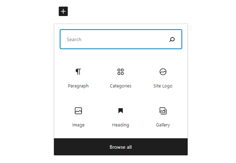Choose the Categories grid icon
The height and width of the screenshot is (163, 236).
click(x=121, y=72)
